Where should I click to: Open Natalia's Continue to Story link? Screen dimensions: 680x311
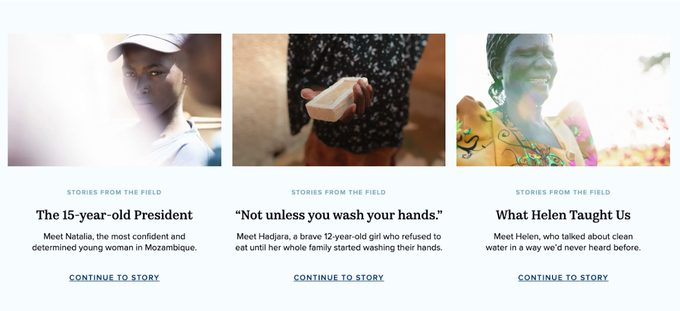[x=114, y=277]
